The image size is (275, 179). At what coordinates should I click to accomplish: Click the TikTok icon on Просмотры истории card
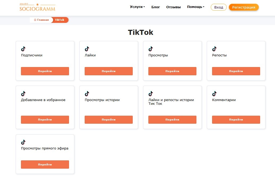pos(87,94)
